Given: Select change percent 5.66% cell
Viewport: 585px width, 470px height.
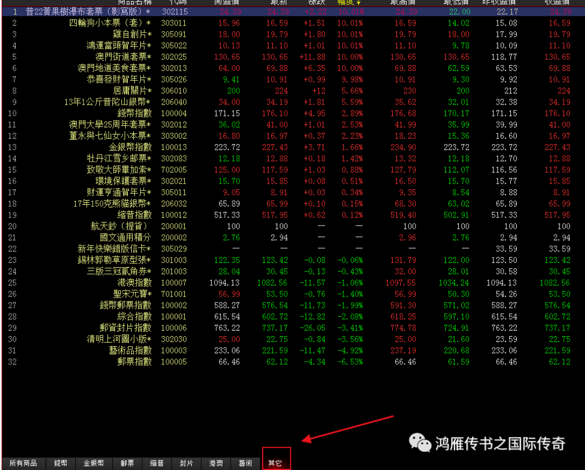Looking at the screenshot, I should pyautogui.click(x=352, y=91).
